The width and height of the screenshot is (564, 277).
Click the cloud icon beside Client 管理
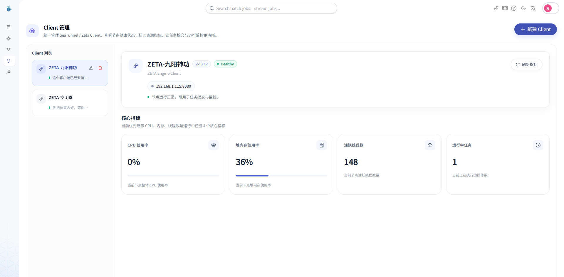pos(32,31)
